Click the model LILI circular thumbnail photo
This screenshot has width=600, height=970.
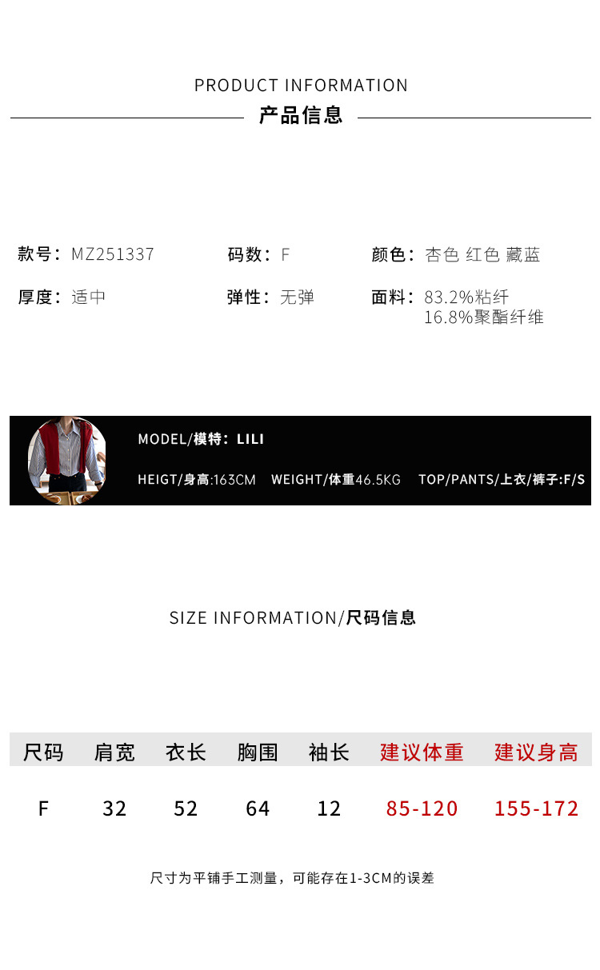pos(66,461)
